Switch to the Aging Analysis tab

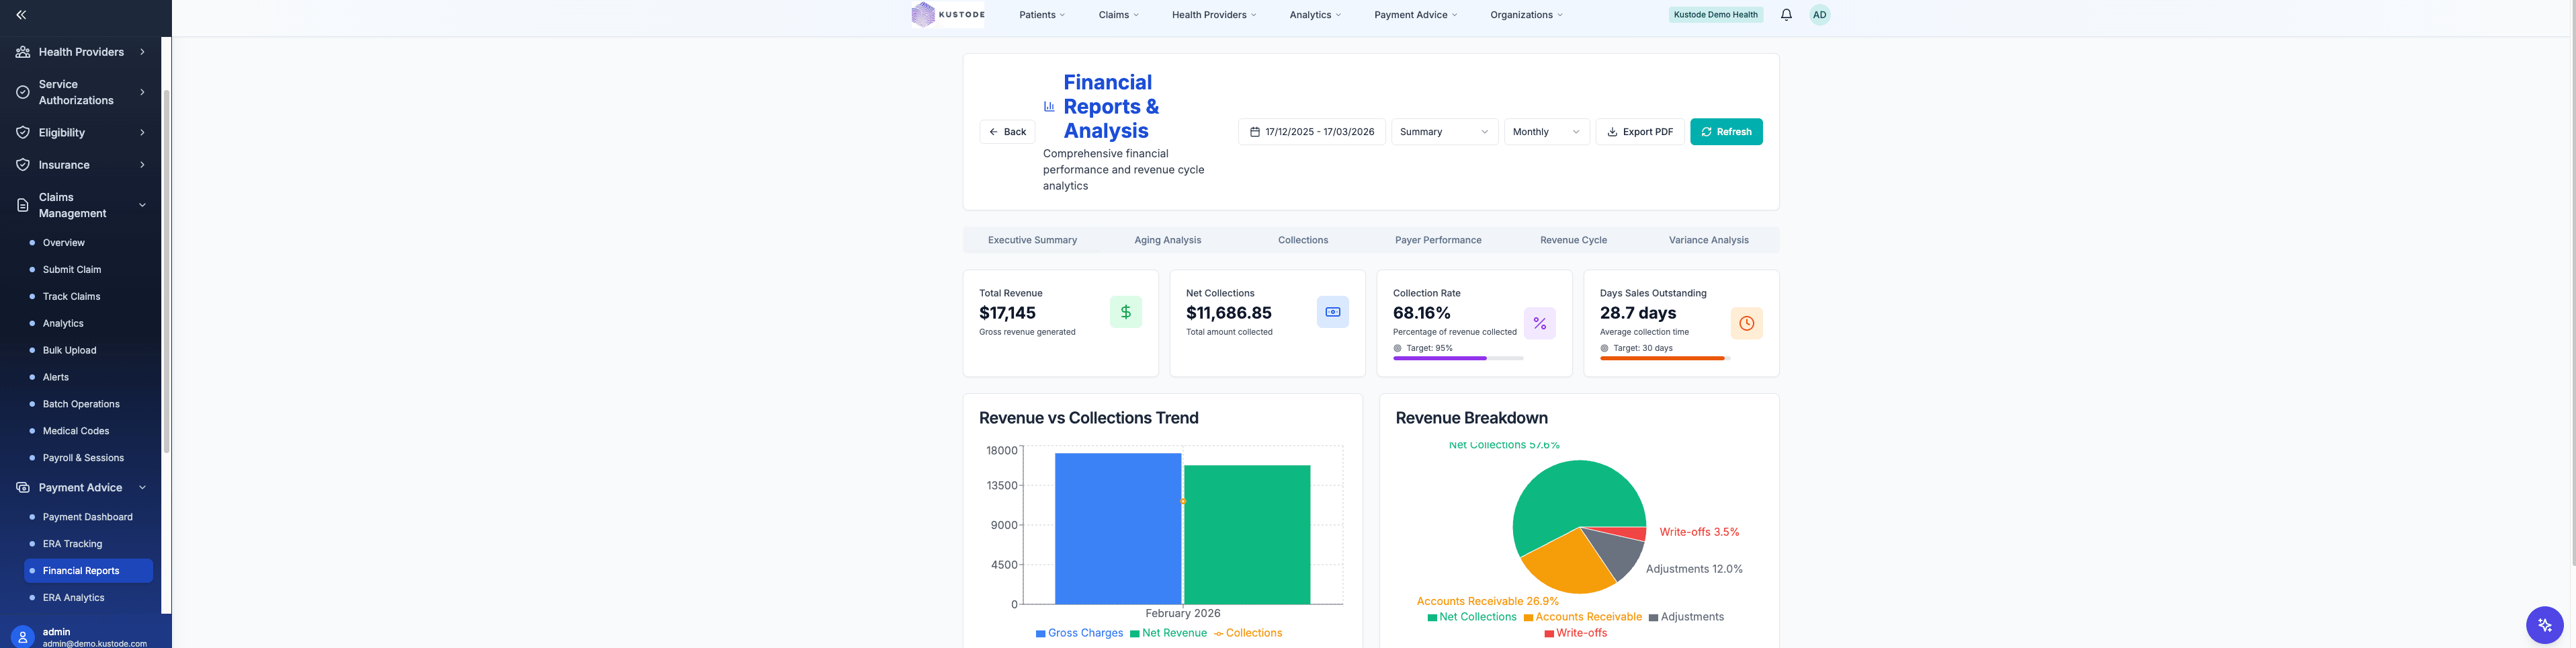1166,240
